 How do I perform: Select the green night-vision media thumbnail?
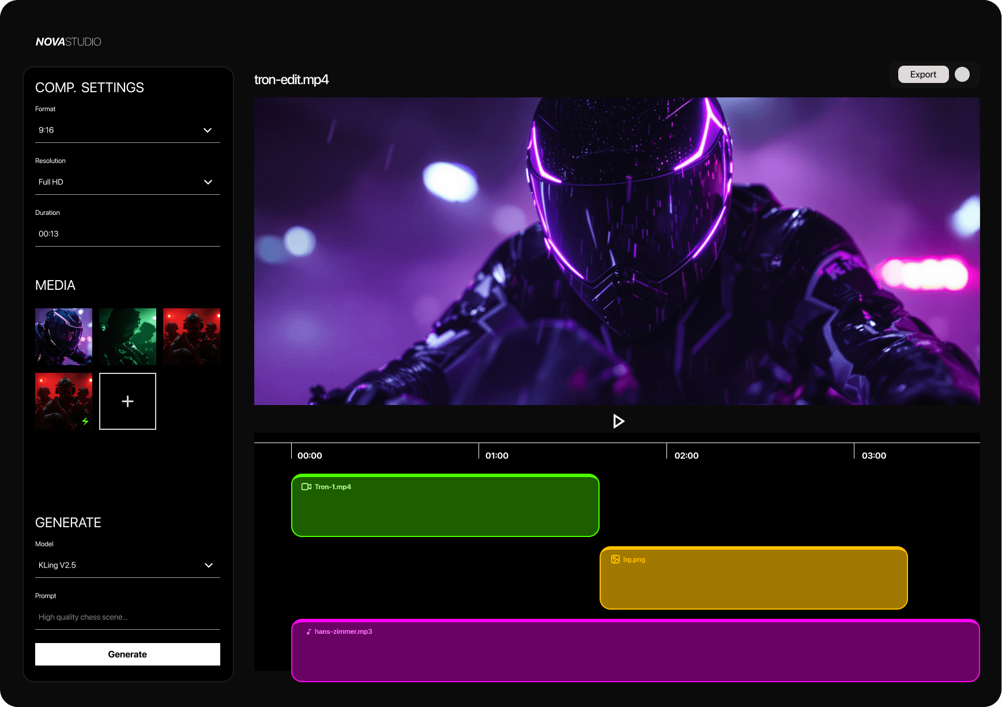(x=127, y=337)
